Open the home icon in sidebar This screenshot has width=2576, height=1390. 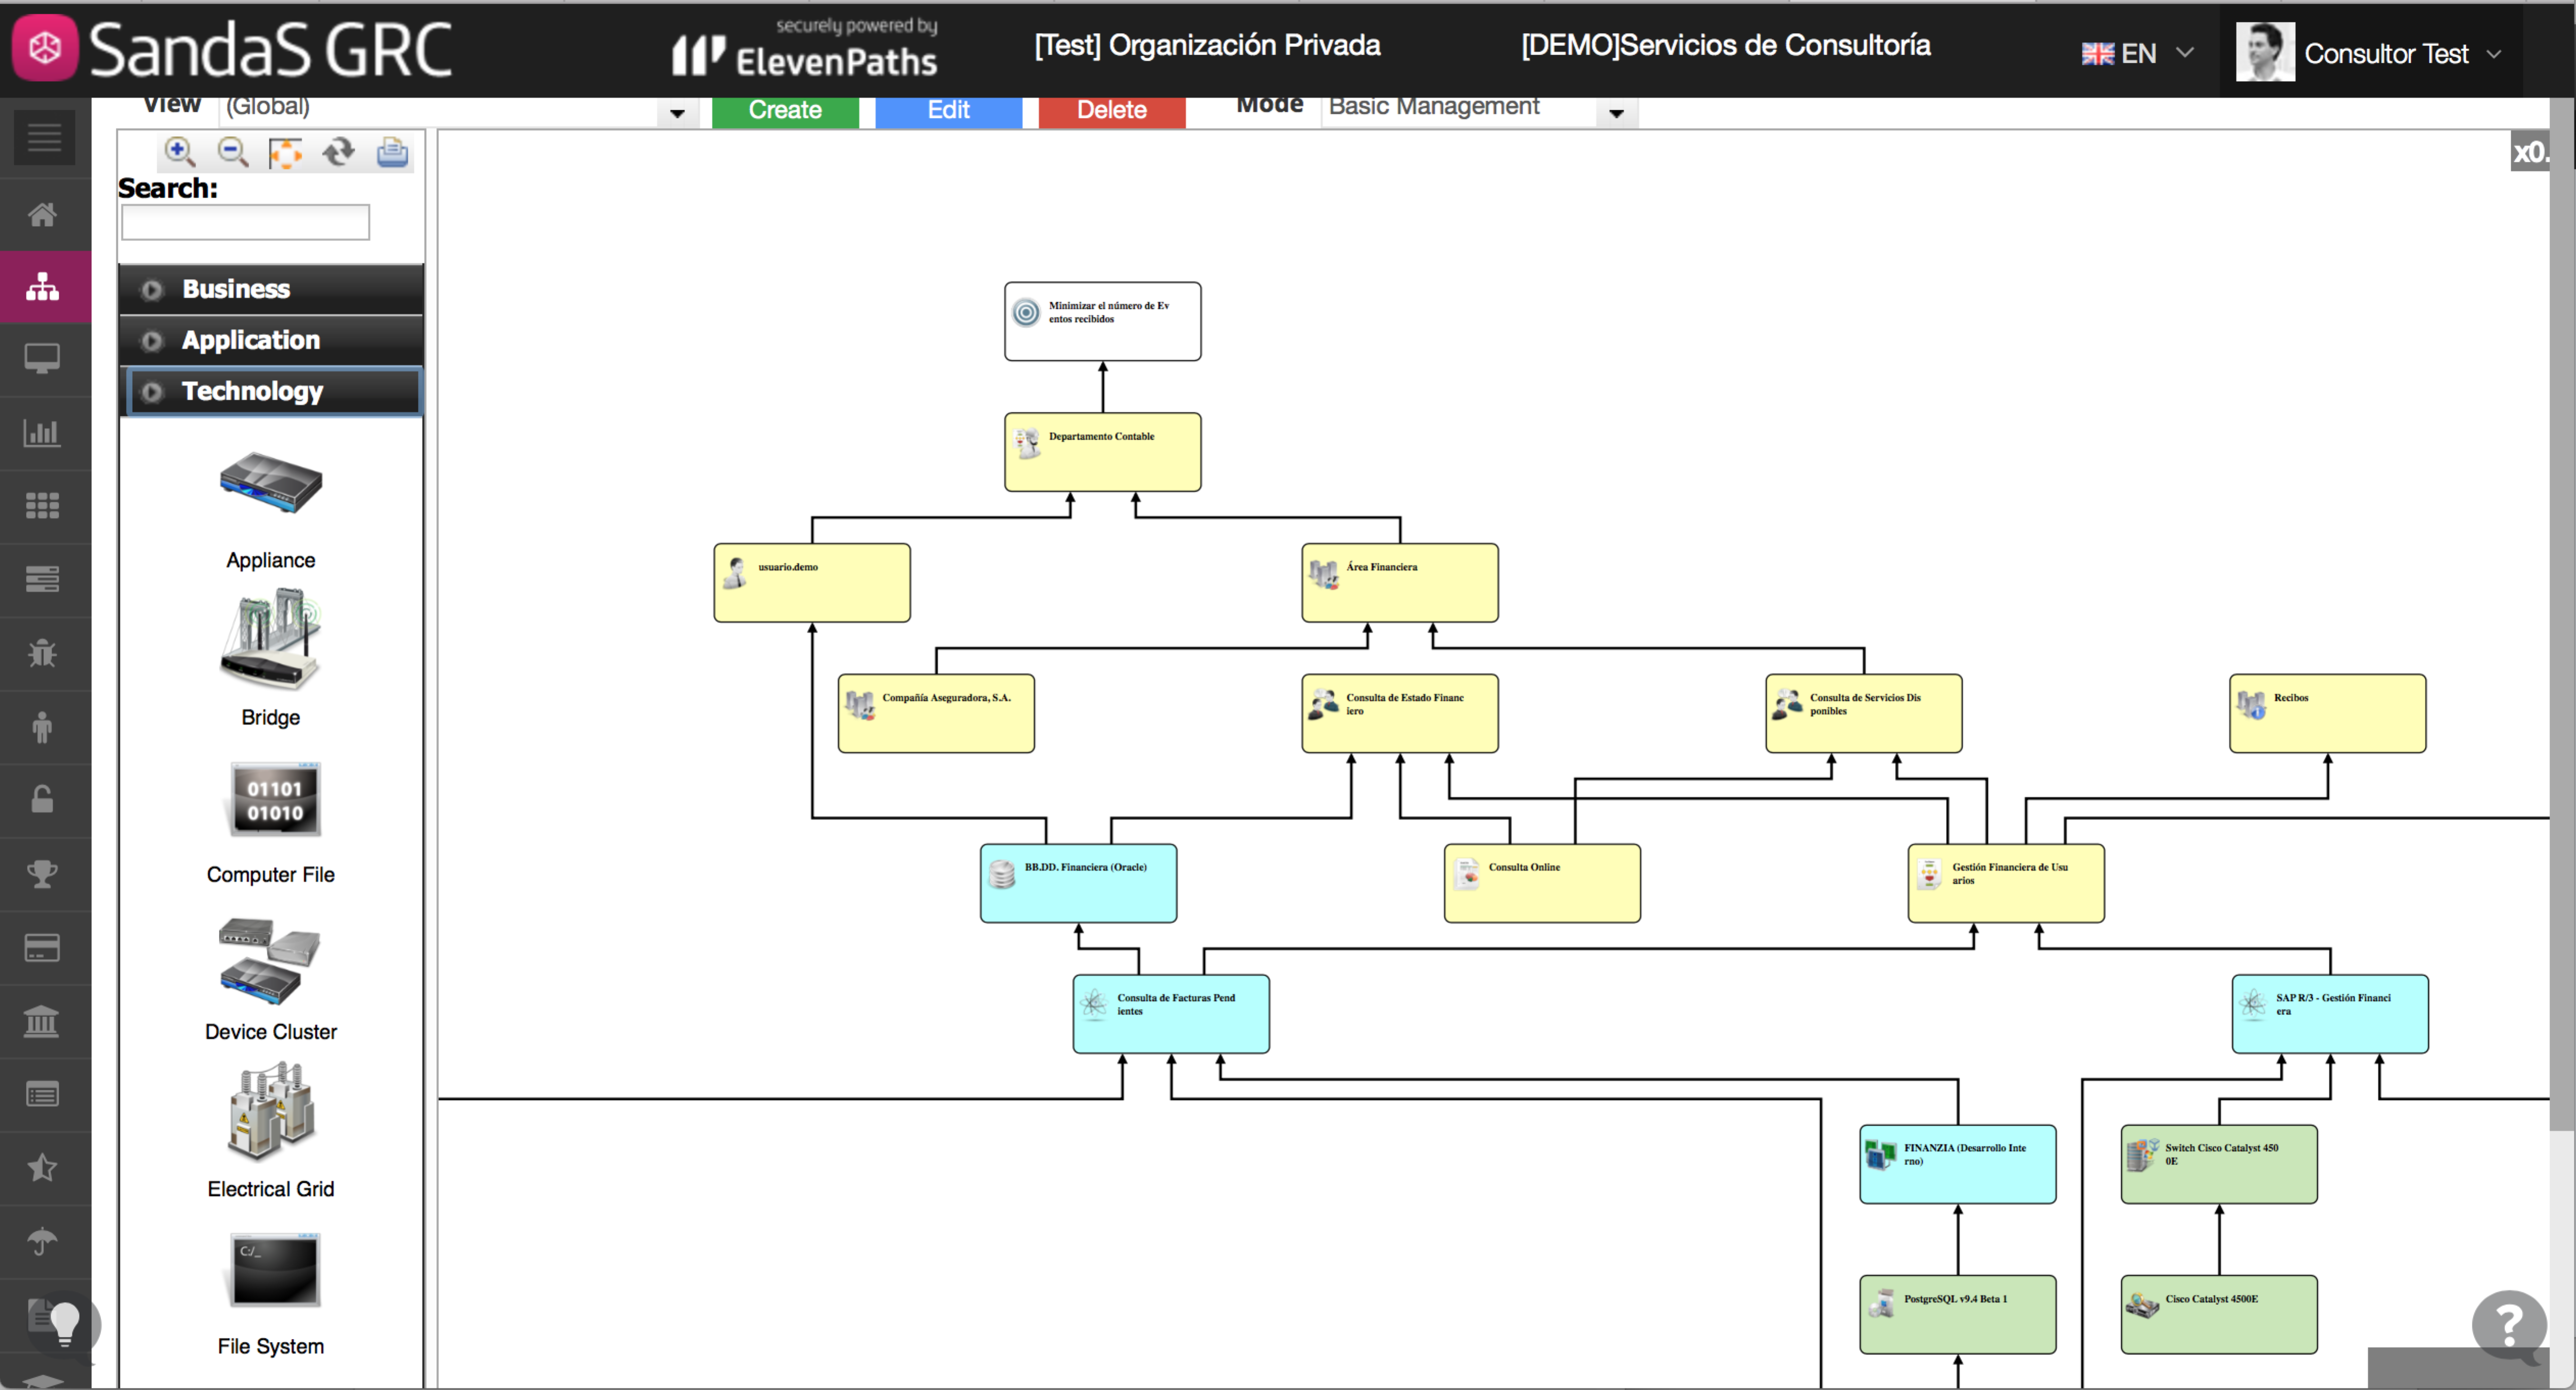click(42, 215)
